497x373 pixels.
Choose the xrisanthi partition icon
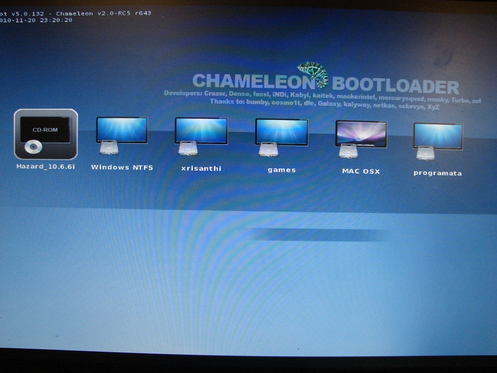point(201,137)
